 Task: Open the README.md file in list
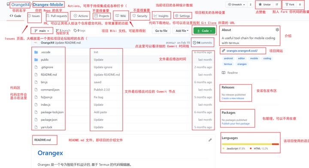click(48, 75)
